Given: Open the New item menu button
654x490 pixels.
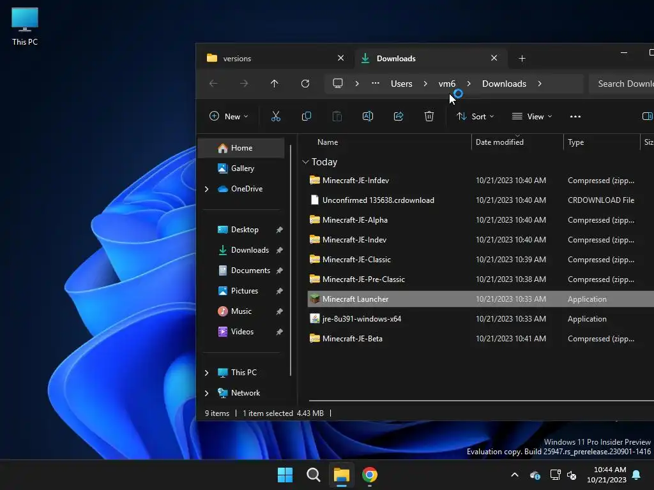Looking at the screenshot, I should pyautogui.click(x=229, y=116).
